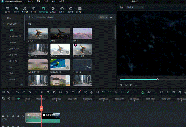Open the すべて filter dropdown
The image size is (186, 127).
point(103,17)
